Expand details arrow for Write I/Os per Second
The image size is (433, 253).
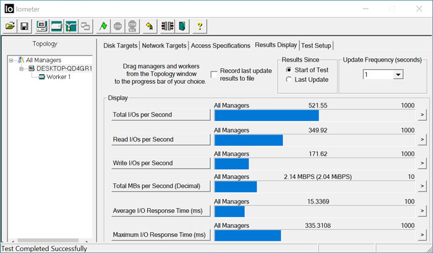422,163
